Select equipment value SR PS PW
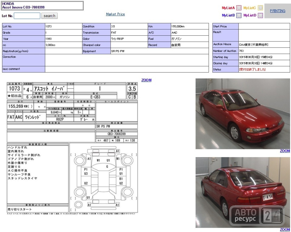The width and height of the screenshot is (291, 232). (x=118, y=51)
